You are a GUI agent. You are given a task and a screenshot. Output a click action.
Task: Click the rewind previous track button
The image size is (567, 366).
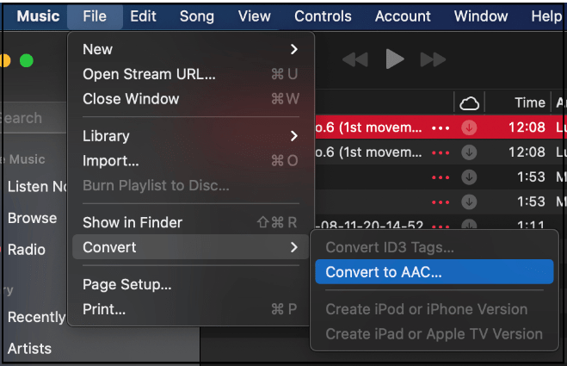[355, 59]
